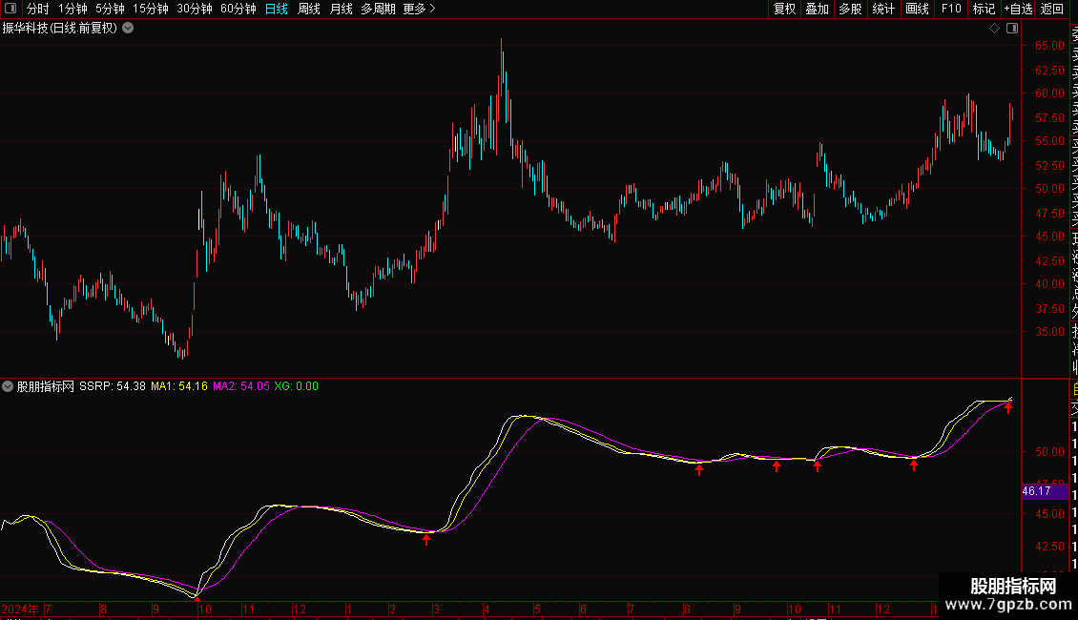This screenshot has height=620, width=1078.
Task: Select the 1分钟 period
Action: (x=73, y=9)
